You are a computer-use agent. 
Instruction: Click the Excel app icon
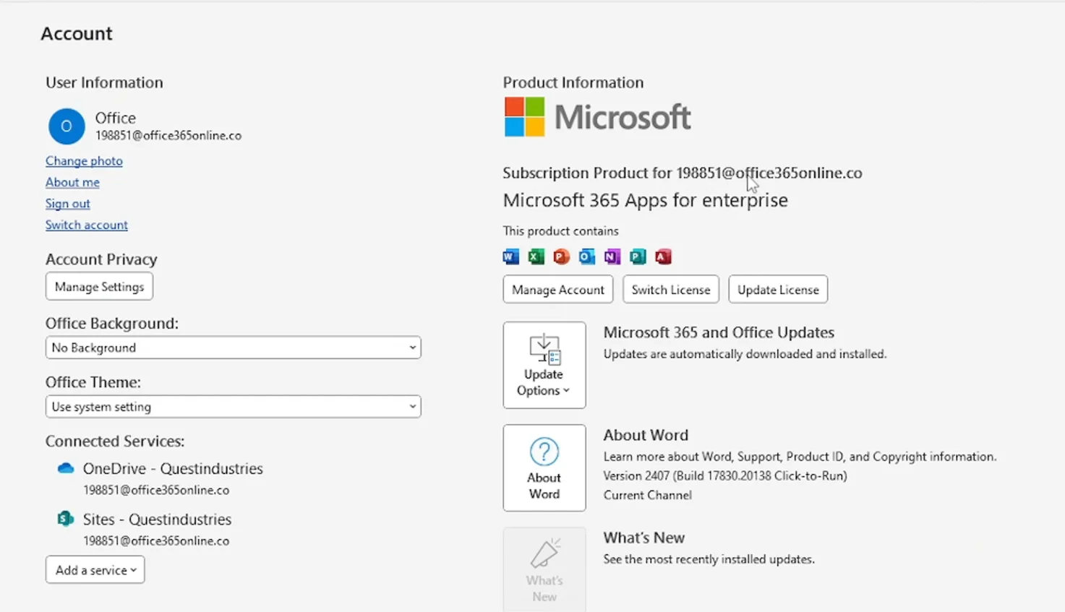point(536,257)
